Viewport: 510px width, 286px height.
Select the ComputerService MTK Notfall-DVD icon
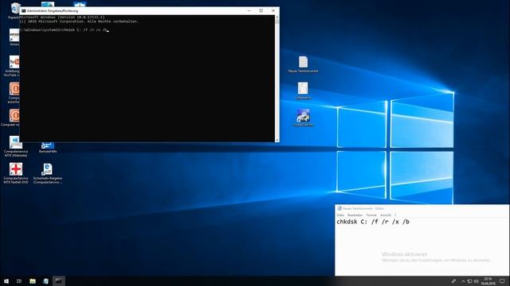click(x=16, y=173)
